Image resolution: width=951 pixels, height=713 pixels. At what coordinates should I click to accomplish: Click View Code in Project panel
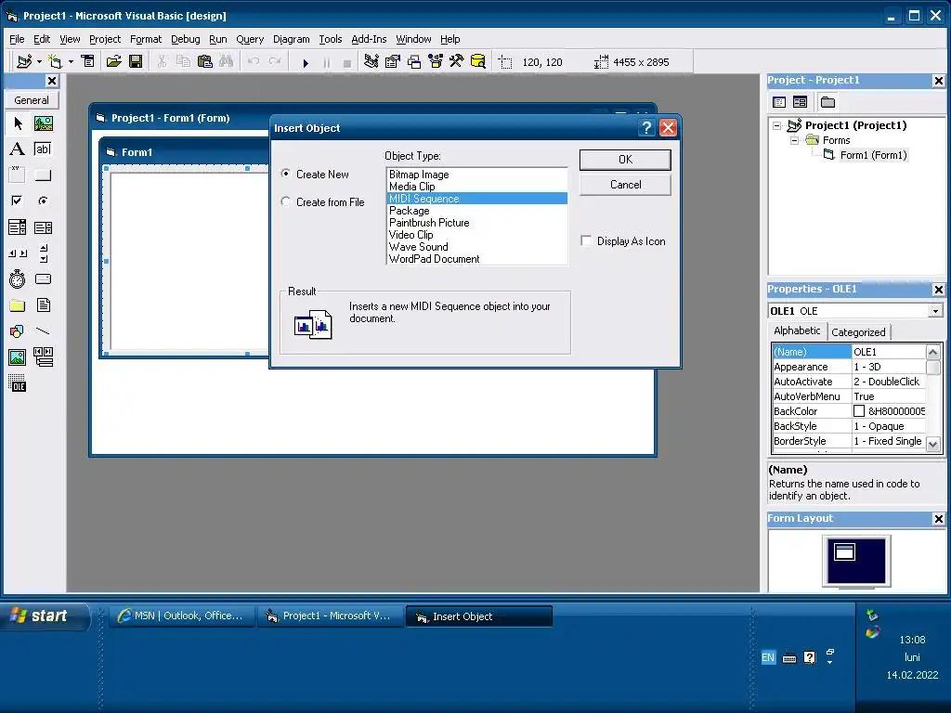[x=779, y=102]
